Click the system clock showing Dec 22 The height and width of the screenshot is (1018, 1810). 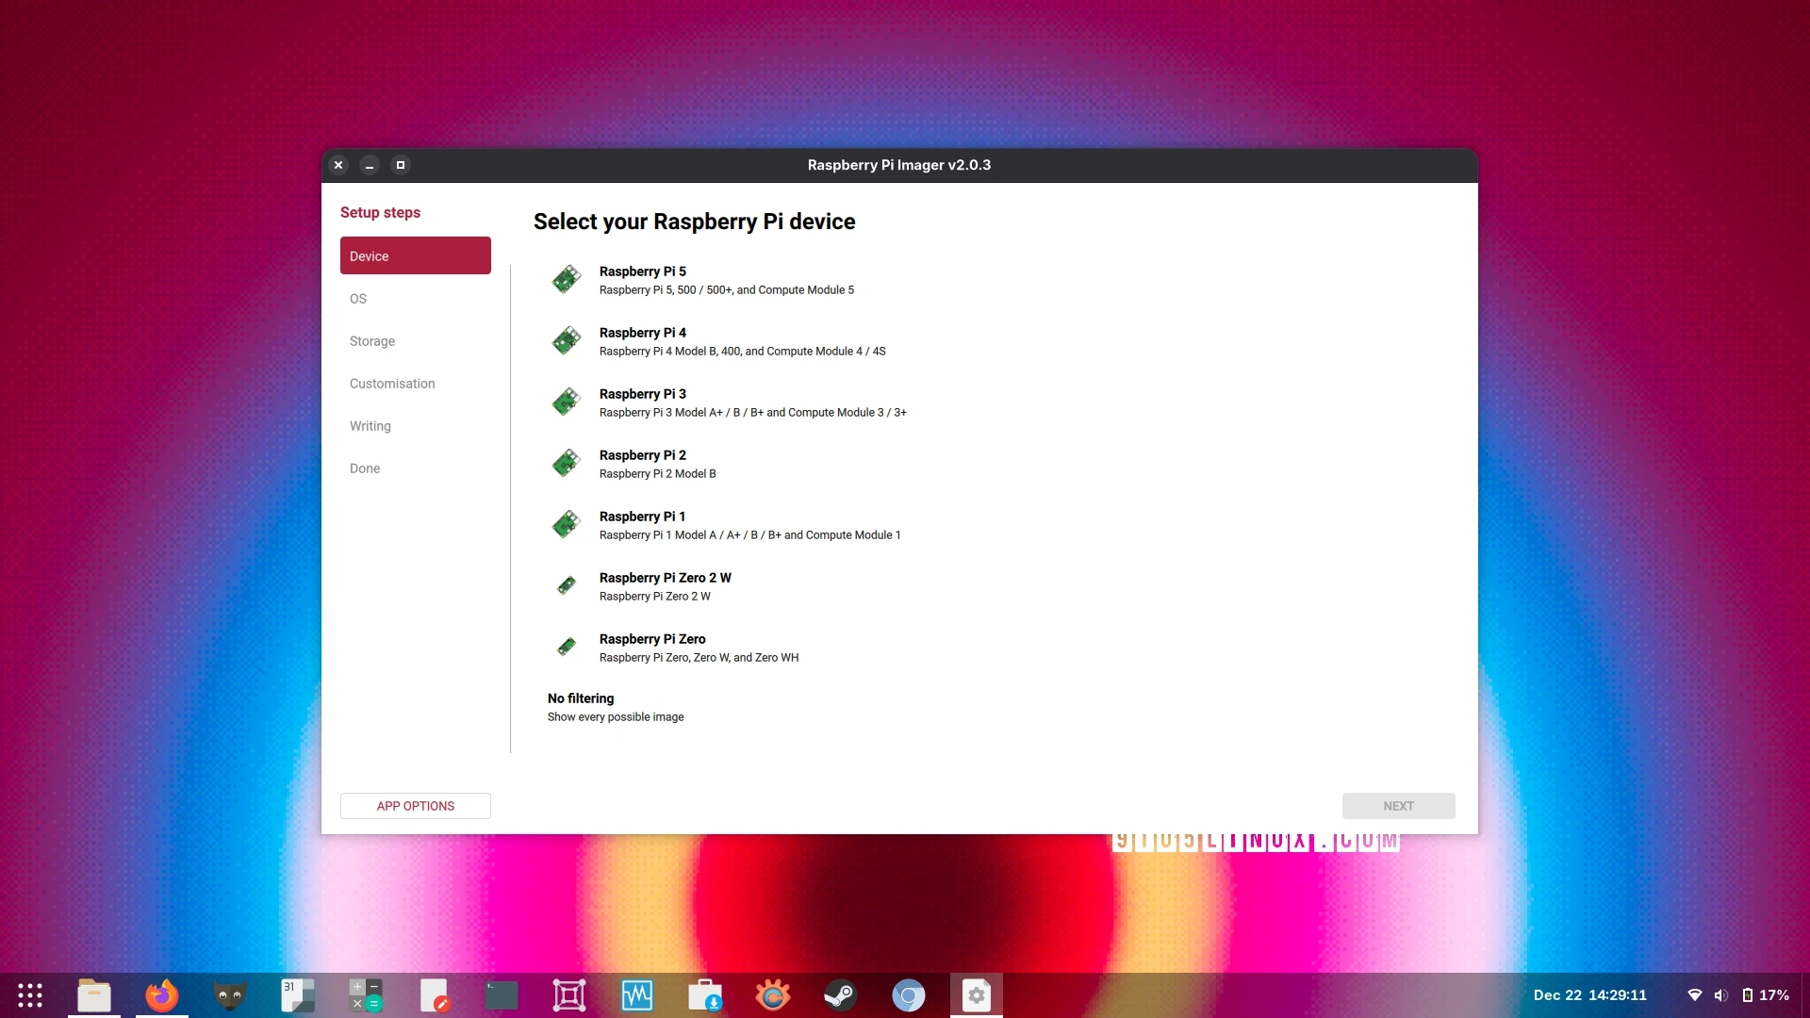coord(1589,994)
